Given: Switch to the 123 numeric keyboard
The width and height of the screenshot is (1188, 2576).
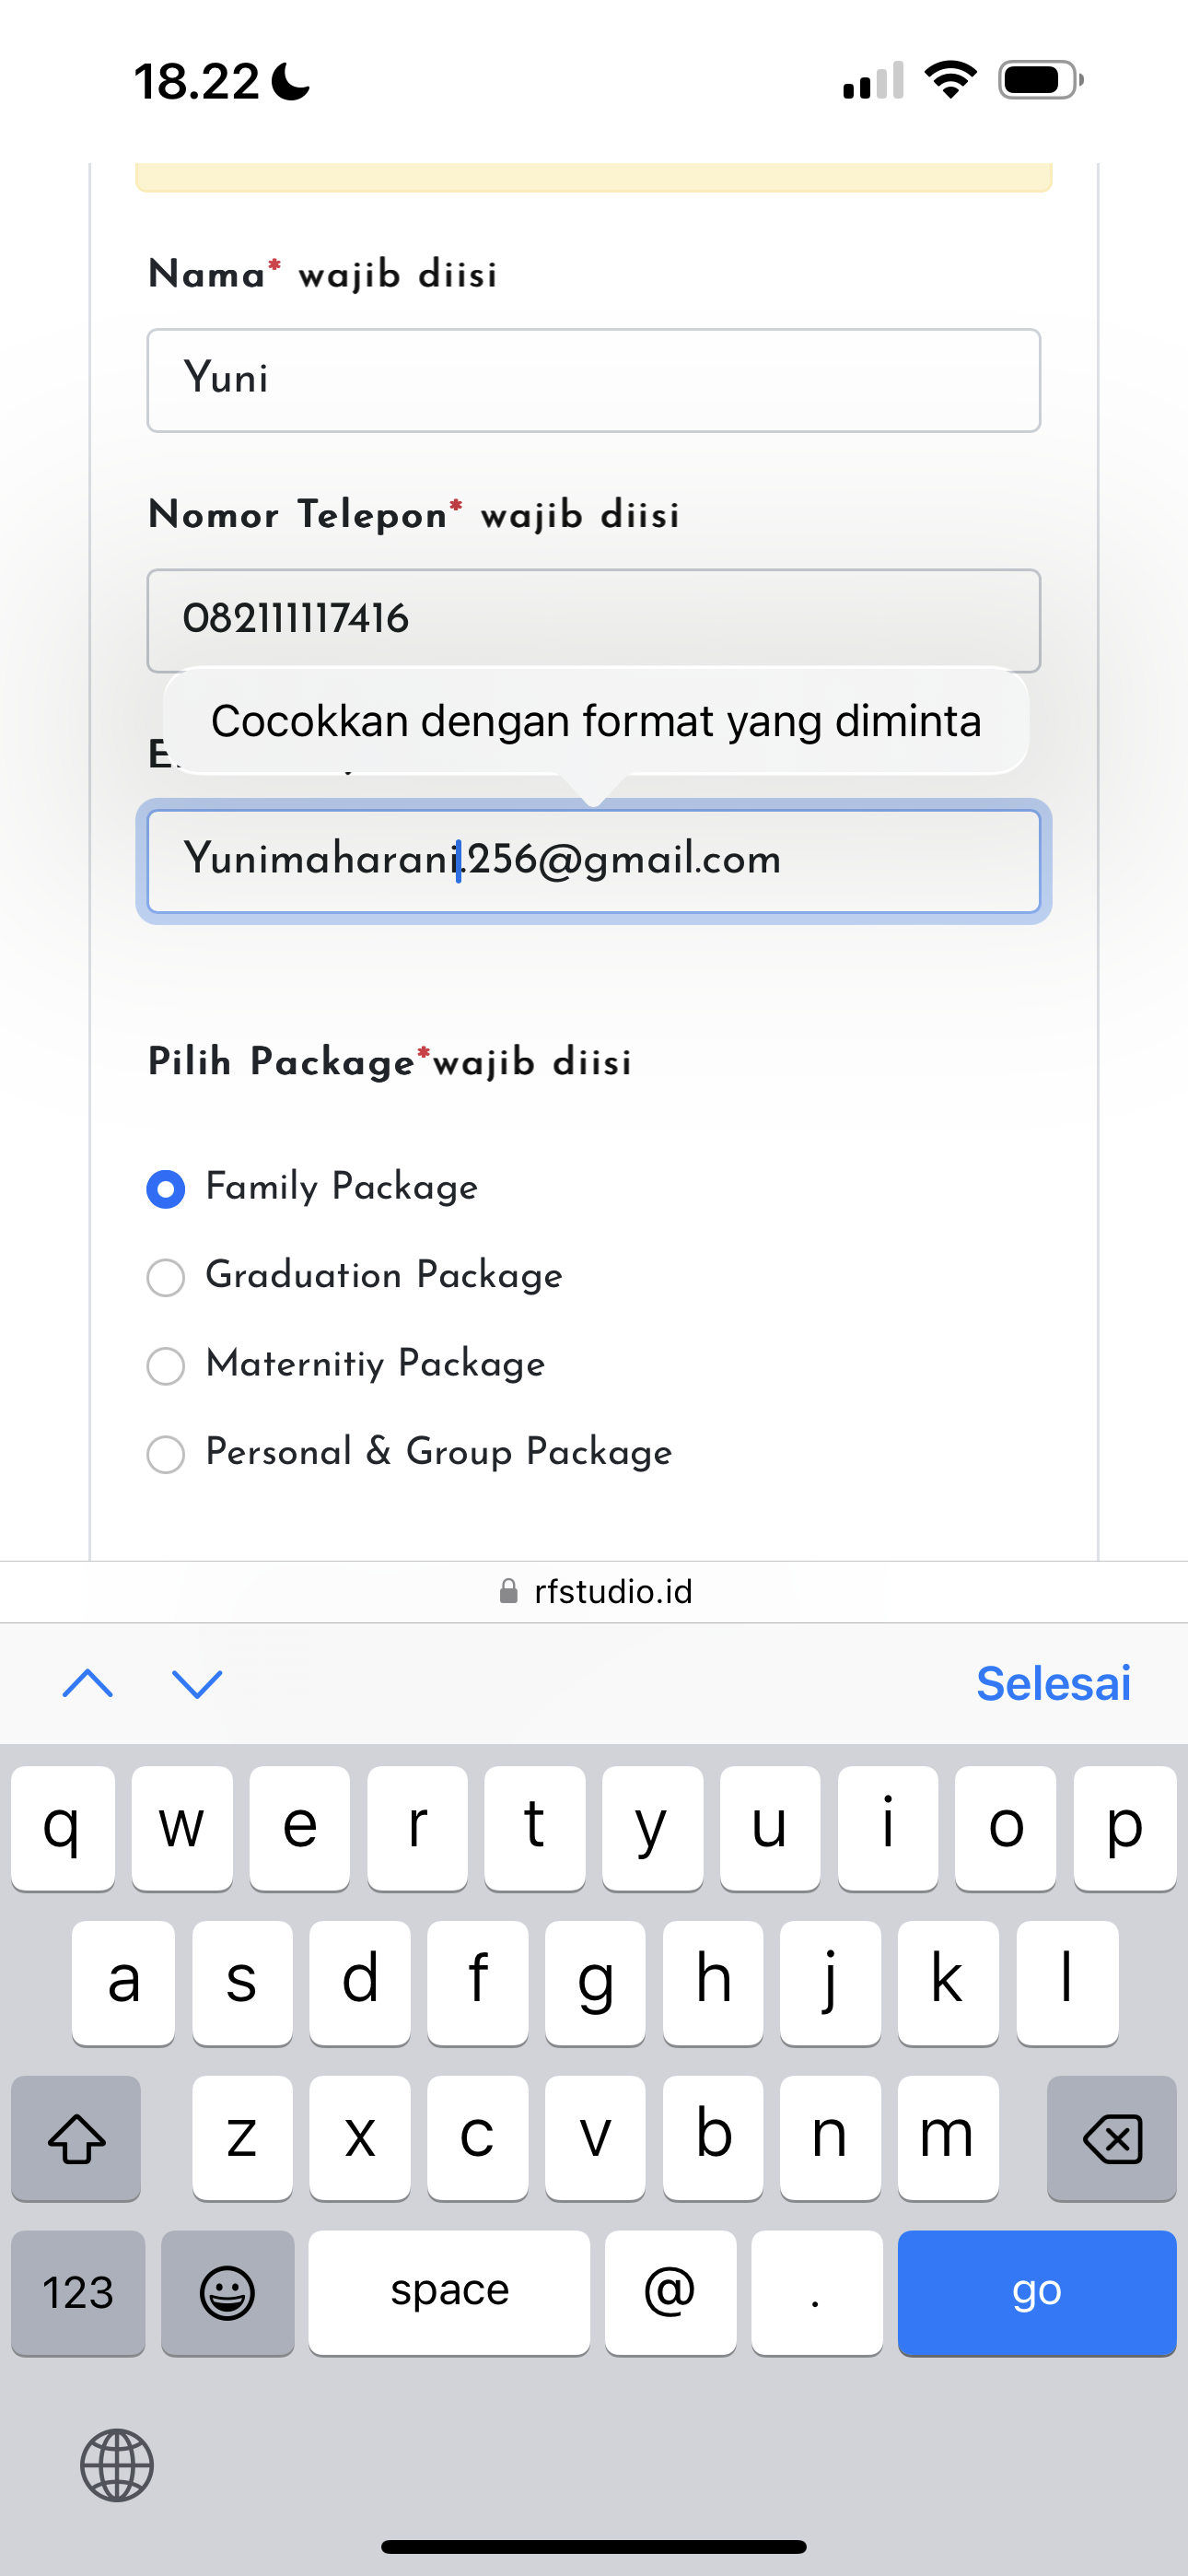Looking at the screenshot, I should [x=78, y=2292].
